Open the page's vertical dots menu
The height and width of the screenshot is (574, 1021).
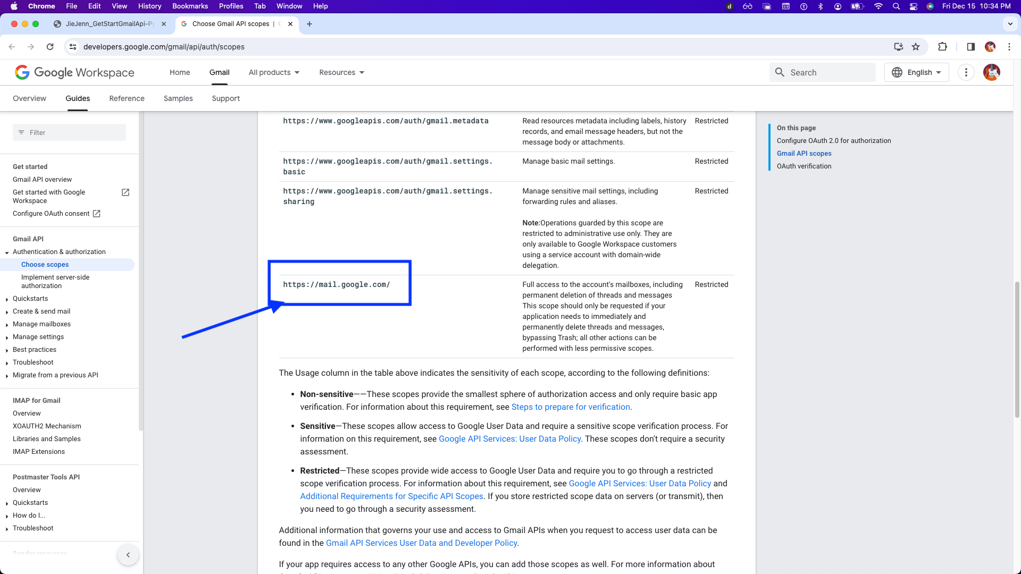coord(966,72)
